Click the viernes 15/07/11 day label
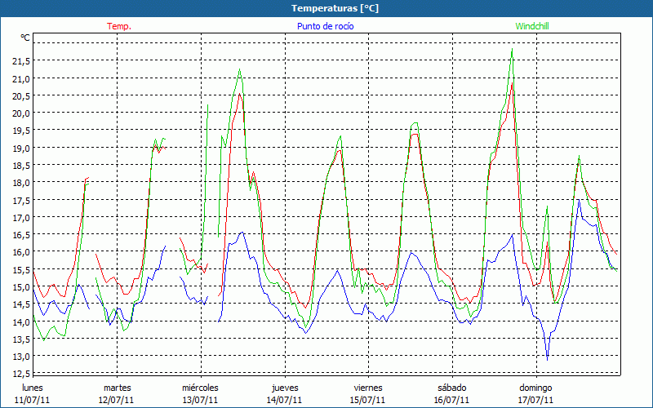Screen dimensions: 653x408 (x=368, y=393)
